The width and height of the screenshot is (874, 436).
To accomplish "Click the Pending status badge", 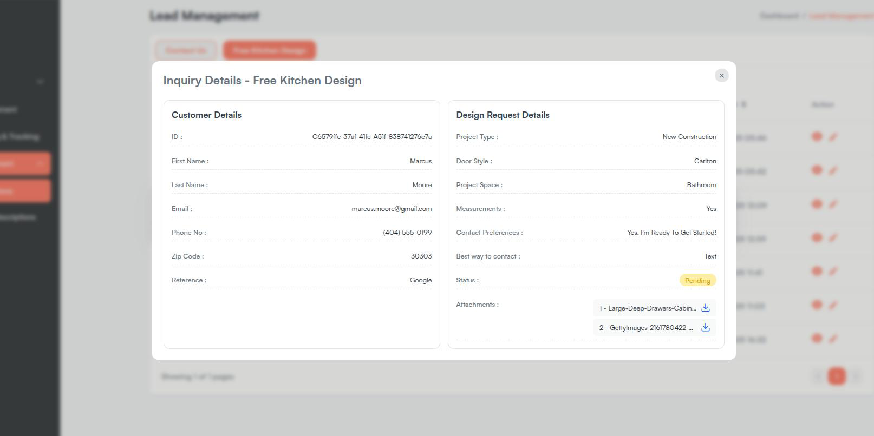I will point(697,280).
